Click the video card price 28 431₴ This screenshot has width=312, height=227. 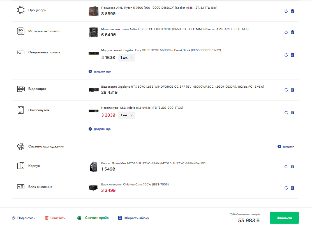click(x=109, y=92)
